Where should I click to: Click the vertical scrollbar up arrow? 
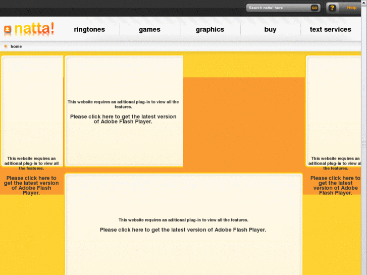click(x=364, y=2)
